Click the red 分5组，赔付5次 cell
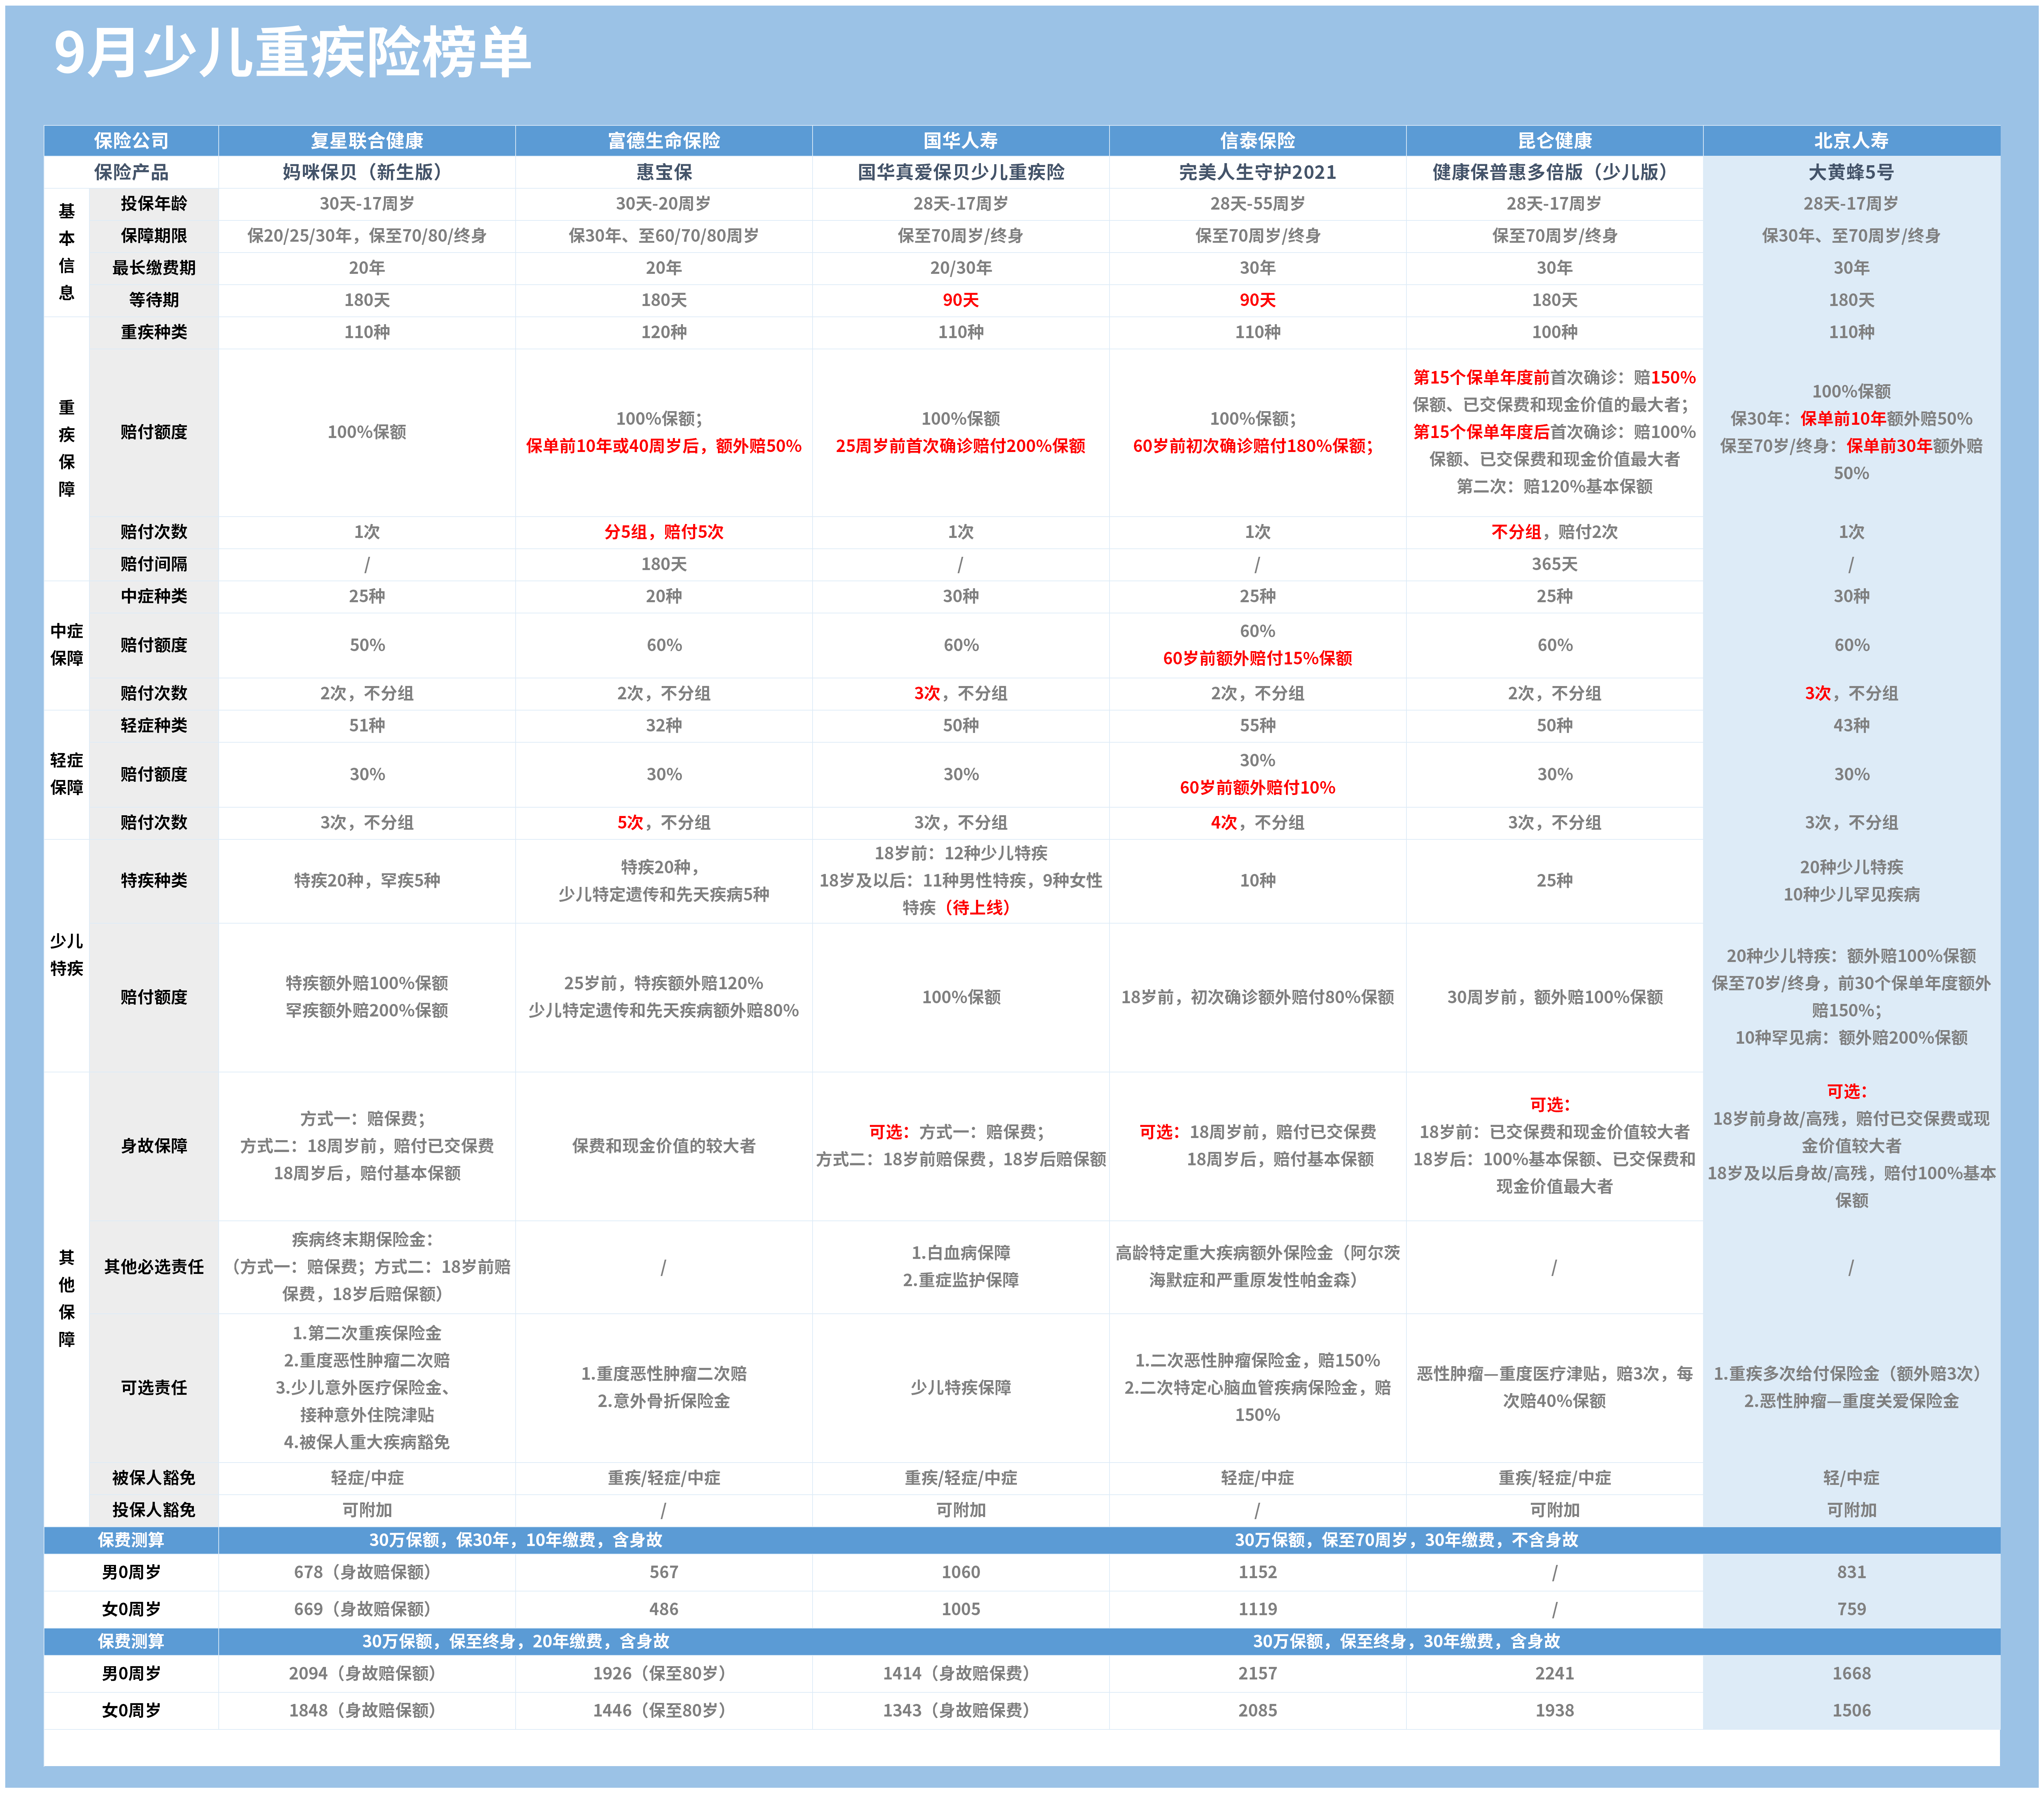 (664, 532)
